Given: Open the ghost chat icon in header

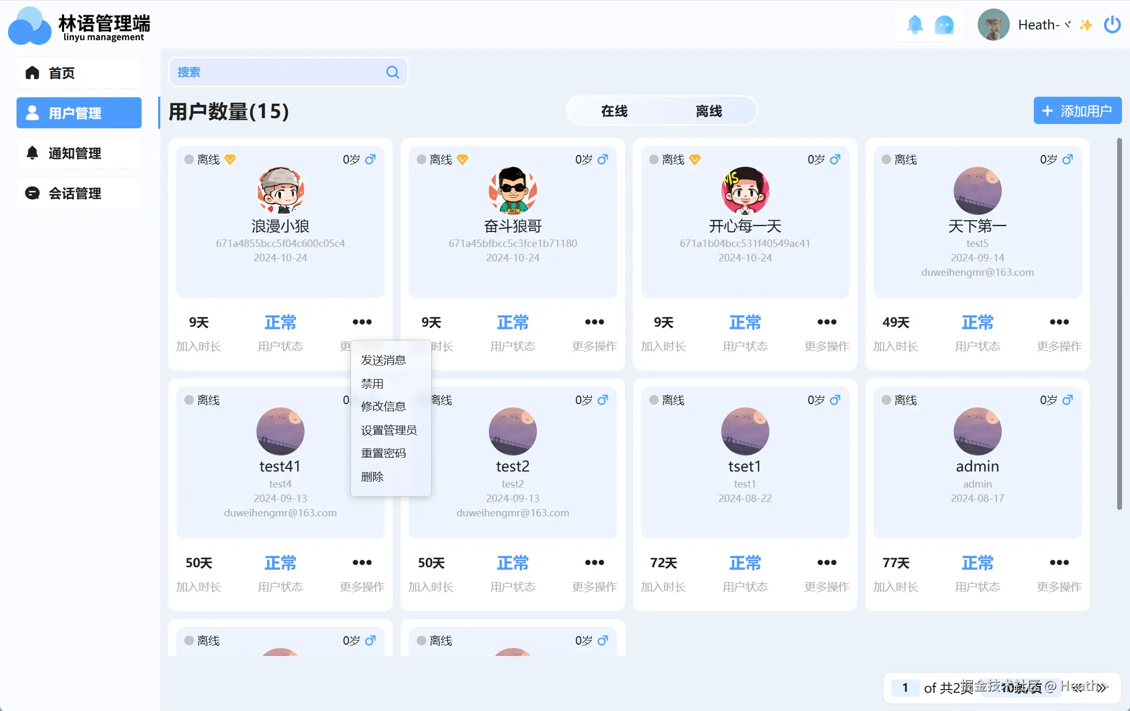Looking at the screenshot, I should coord(944,25).
